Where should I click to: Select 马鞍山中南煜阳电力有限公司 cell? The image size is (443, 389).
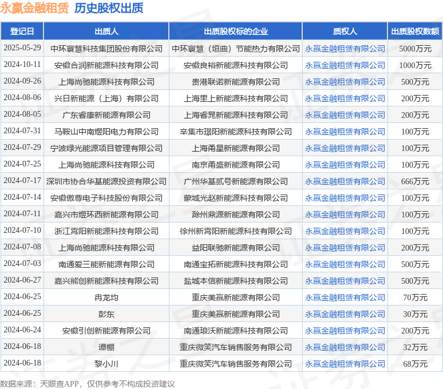click(x=106, y=132)
